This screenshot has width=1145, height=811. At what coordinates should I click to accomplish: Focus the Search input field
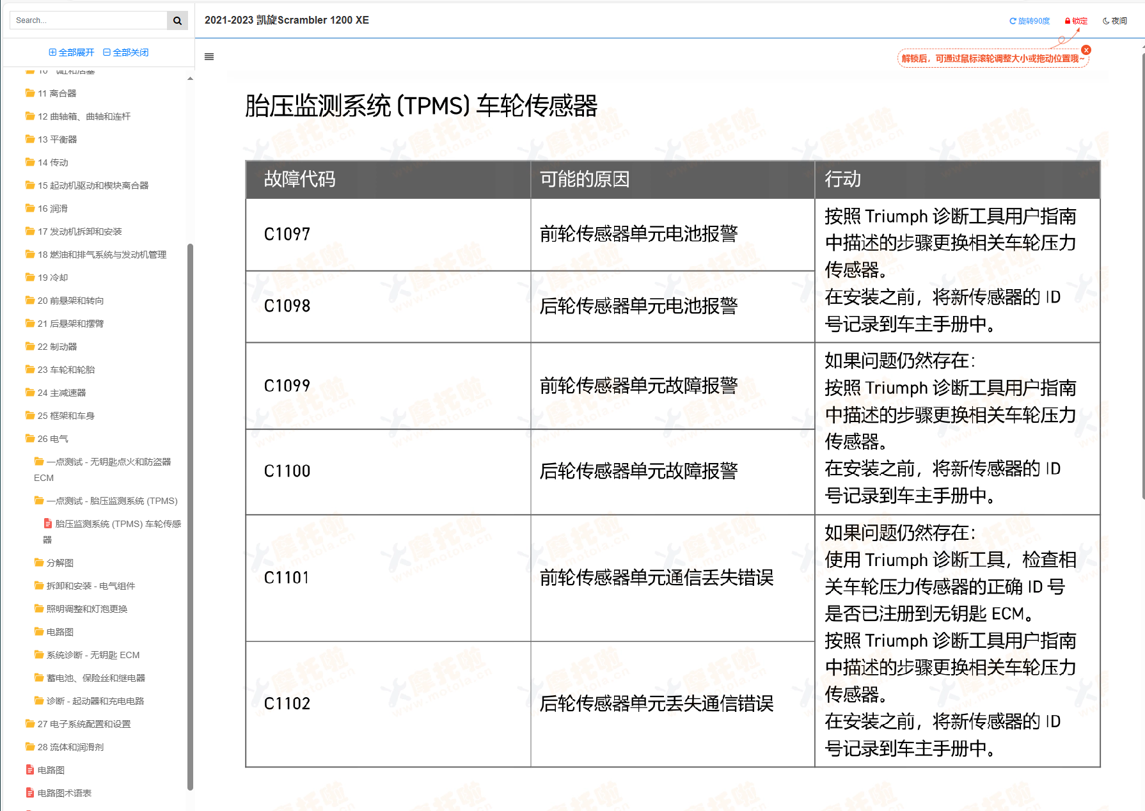pyautogui.click(x=88, y=20)
